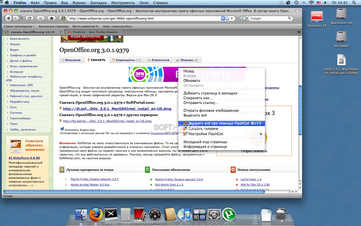361x226 pixels.
Task: Open Dashboard from the Dock
Action: coord(155,215)
